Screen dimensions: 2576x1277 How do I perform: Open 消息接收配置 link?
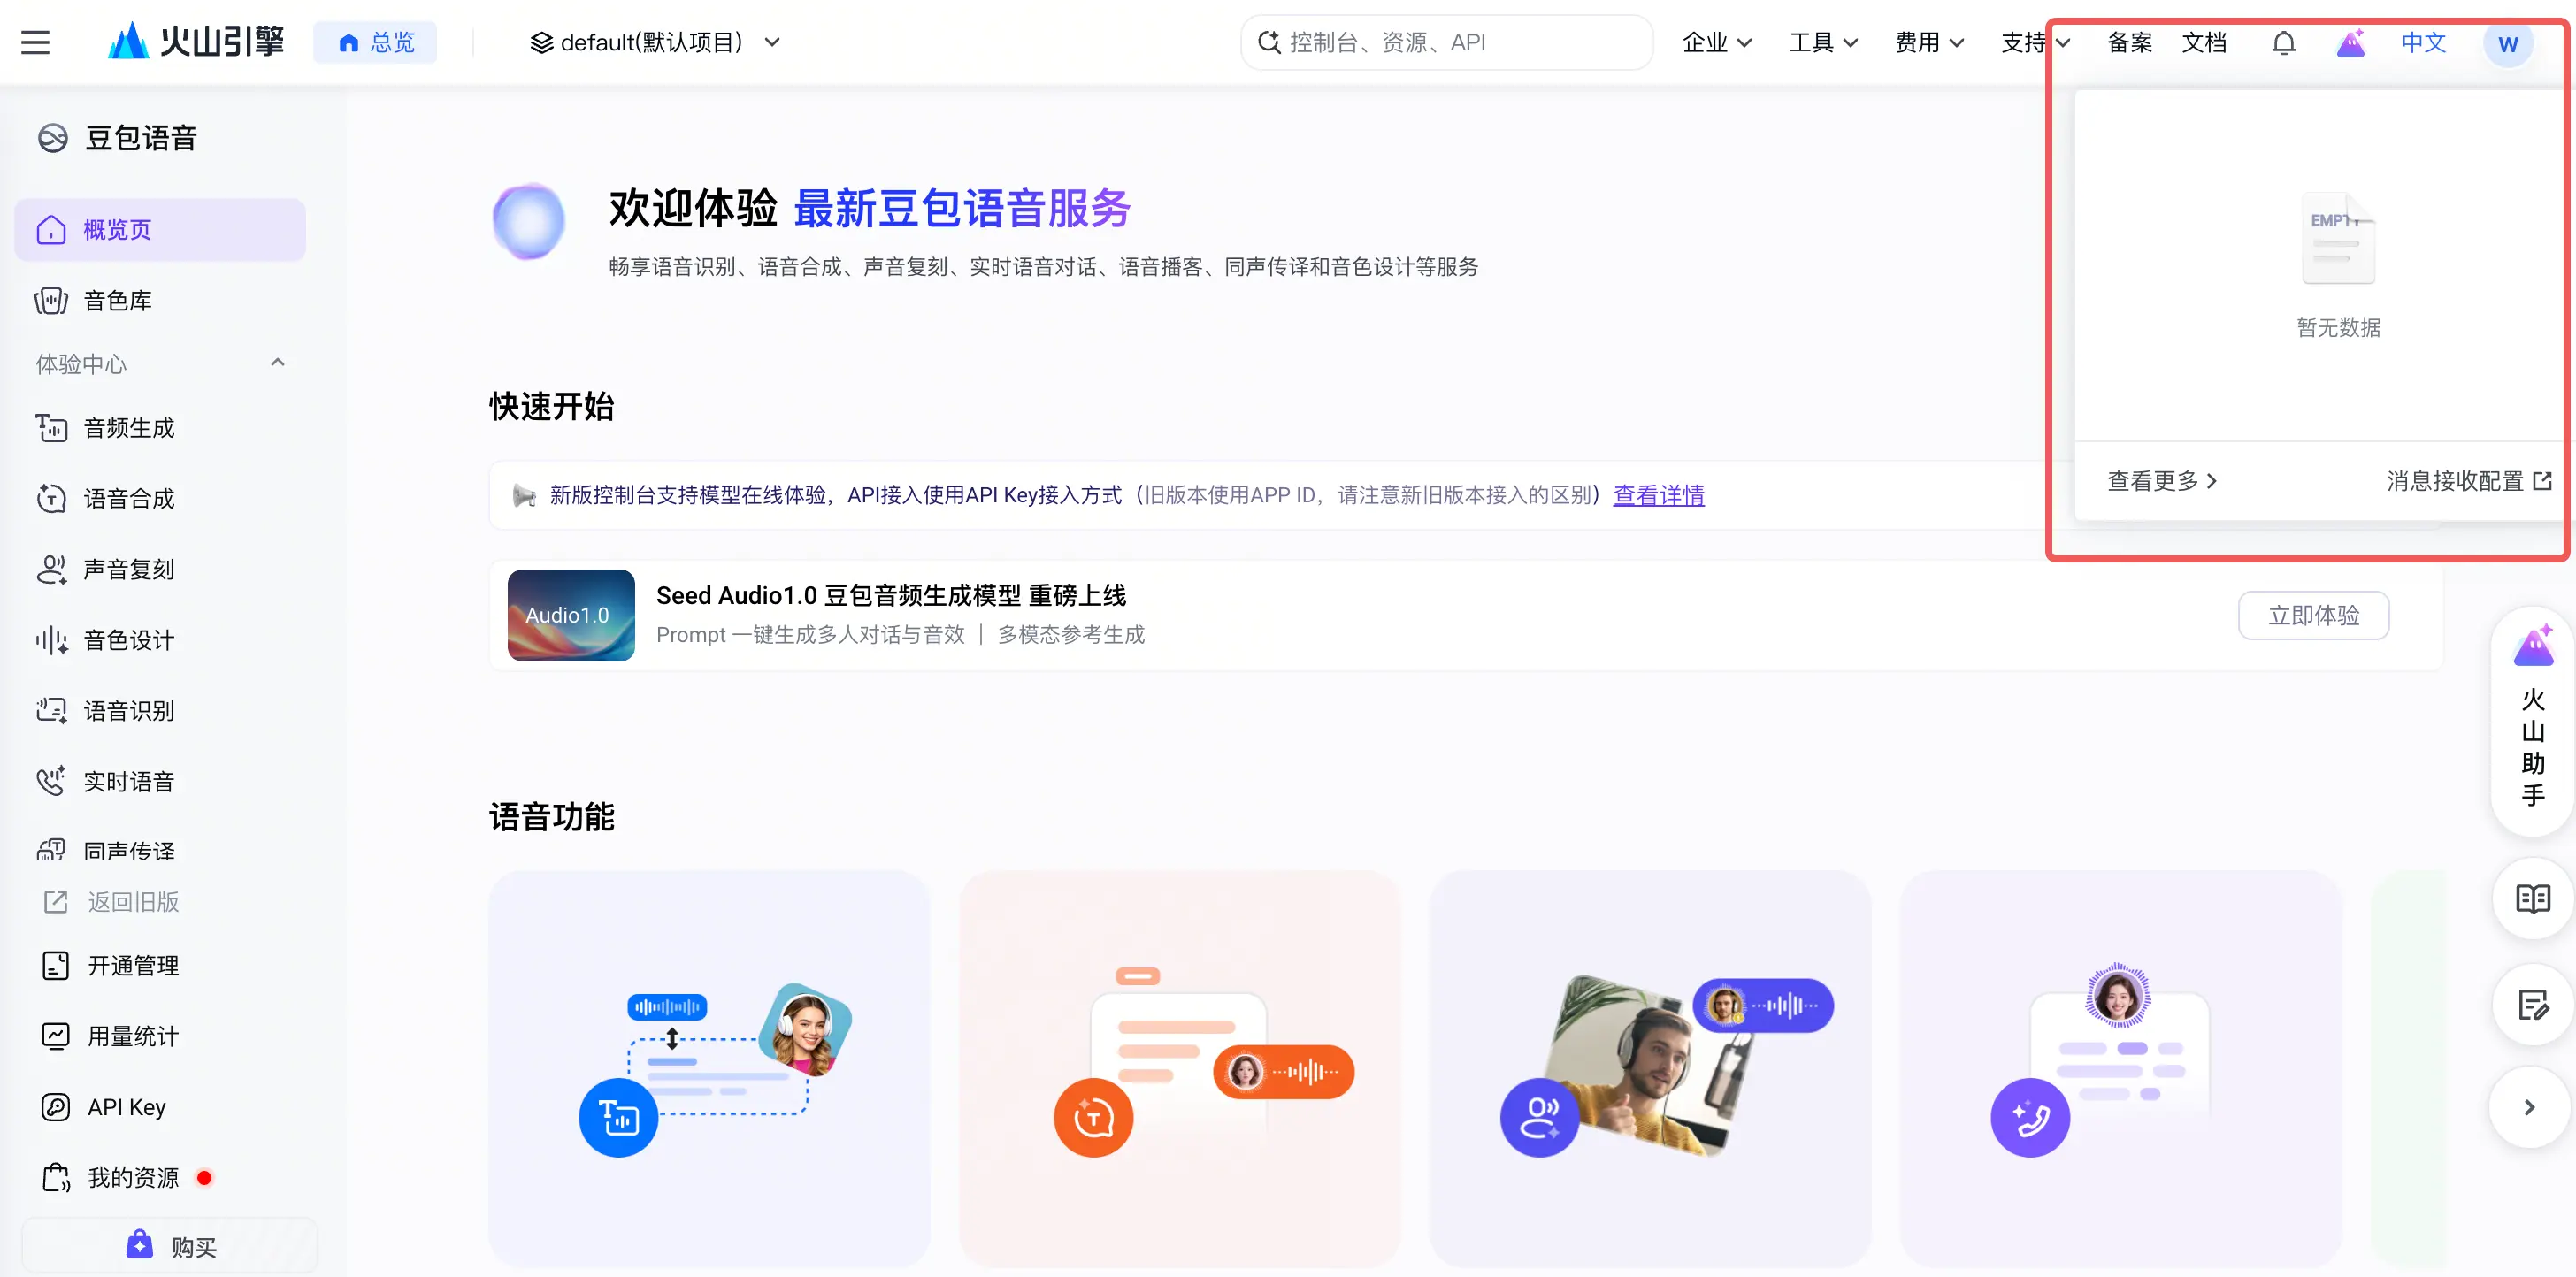(2469, 481)
